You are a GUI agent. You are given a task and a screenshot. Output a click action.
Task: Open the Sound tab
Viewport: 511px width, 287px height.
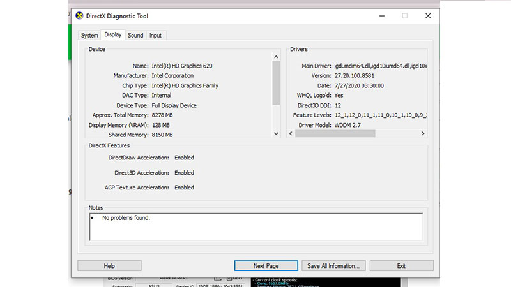pos(135,36)
